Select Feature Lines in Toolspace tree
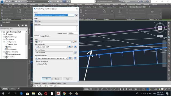This screenshot has width=171, height=96. pyautogui.click(x=13, y=44)
